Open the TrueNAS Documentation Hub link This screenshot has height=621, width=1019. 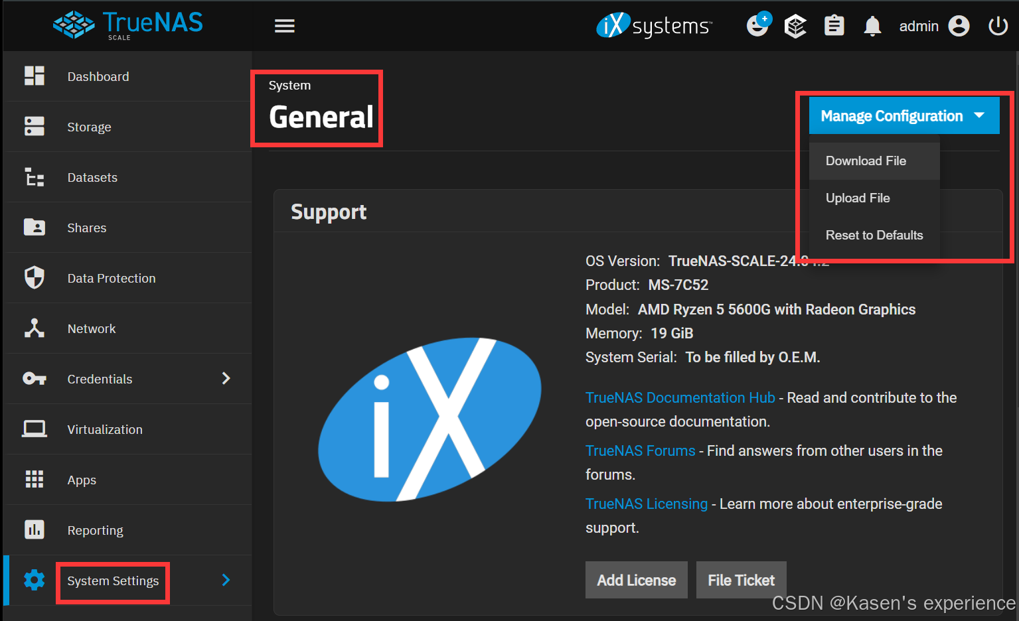point(680,397)
